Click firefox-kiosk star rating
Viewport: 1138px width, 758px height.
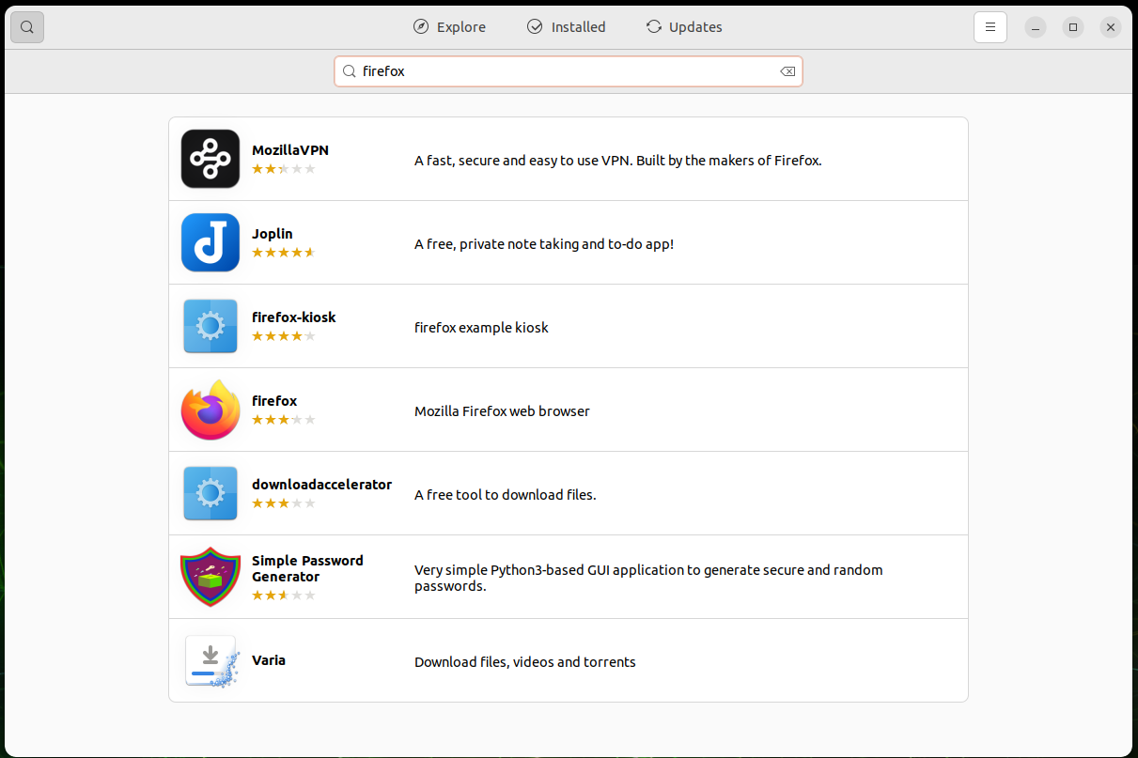(284, 336)
